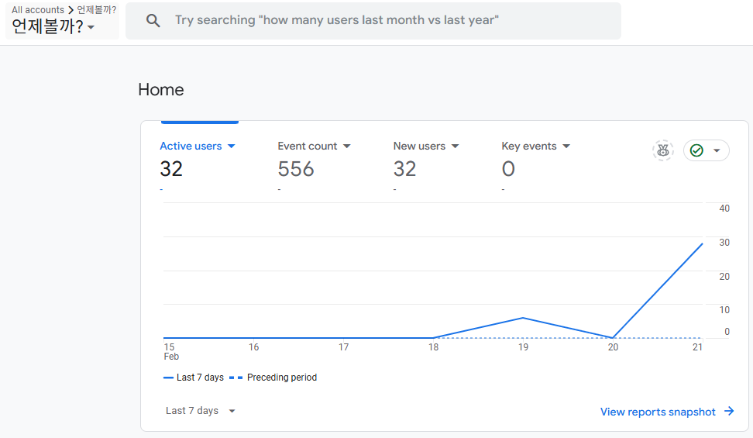Open the insights medal icon

662,150
